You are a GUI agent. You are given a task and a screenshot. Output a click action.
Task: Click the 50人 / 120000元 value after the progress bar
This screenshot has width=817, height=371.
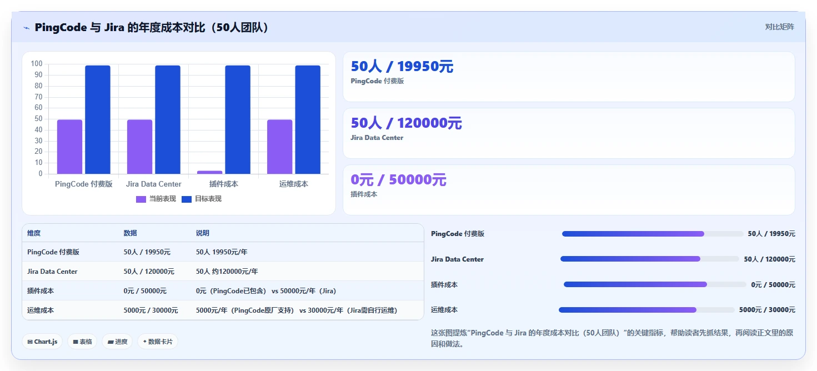pos(769,259)
